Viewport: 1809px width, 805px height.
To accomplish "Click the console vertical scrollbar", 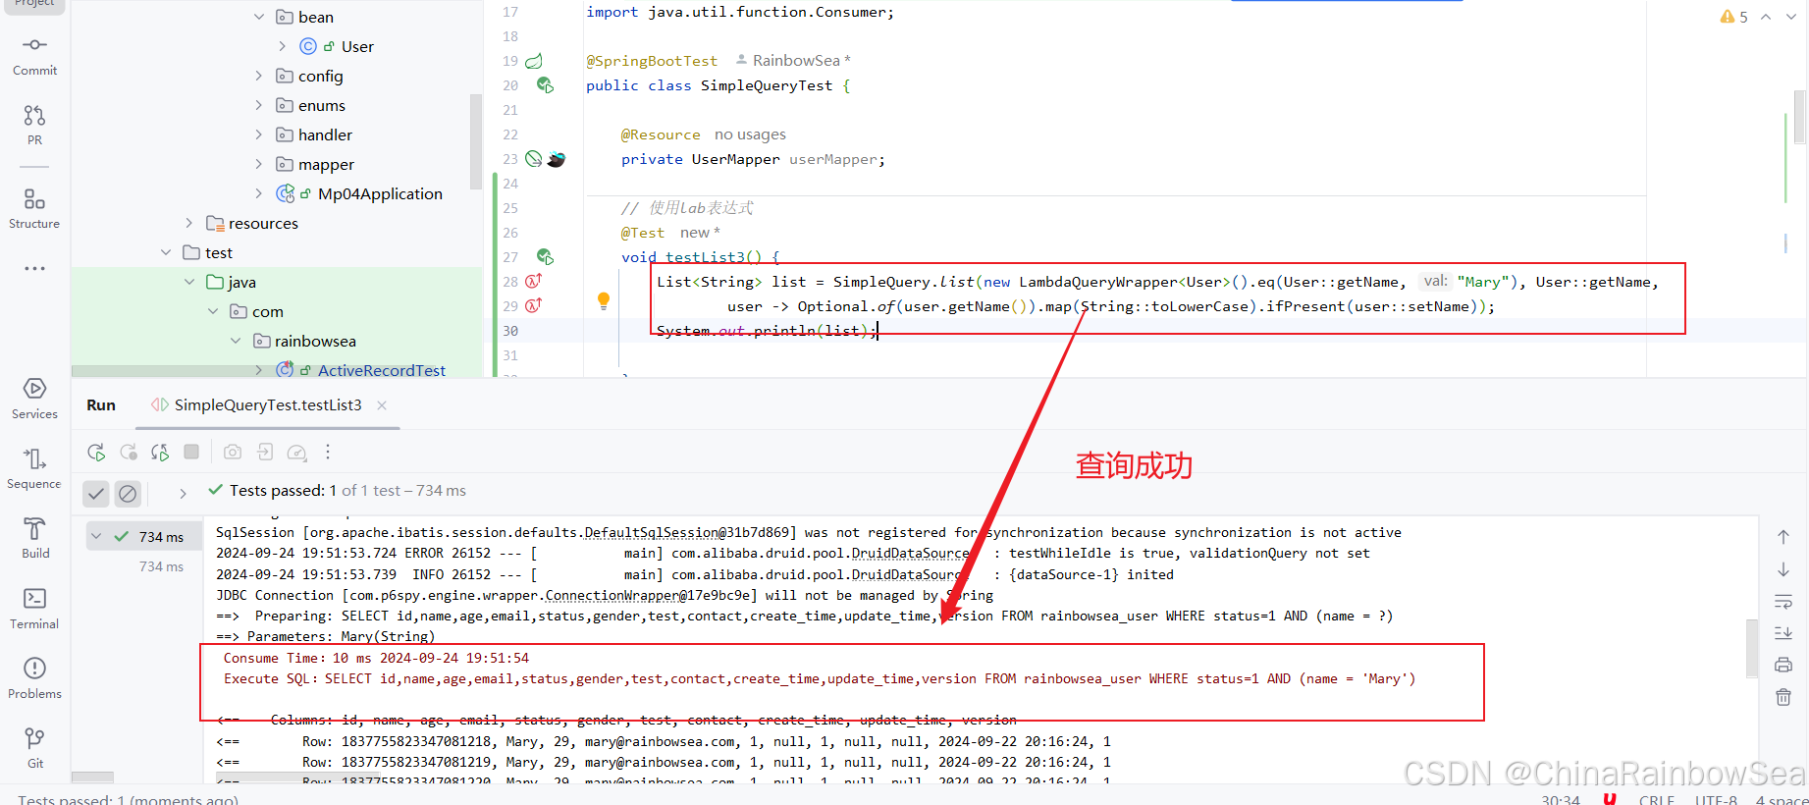I will [x=1752, y=648].
